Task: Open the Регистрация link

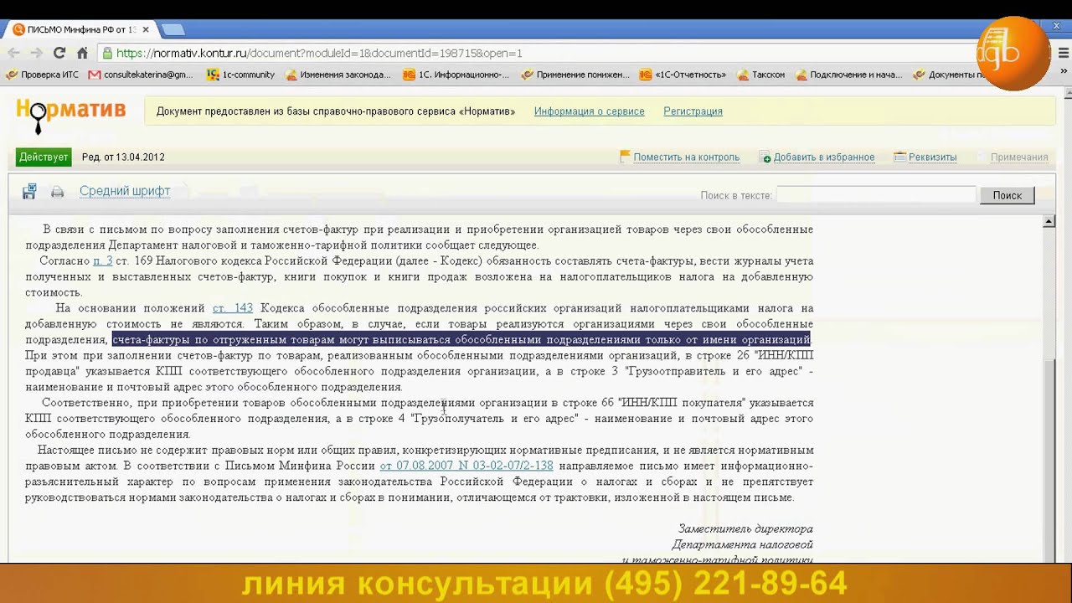Action: pyautogui.click(x=693, y=111)
